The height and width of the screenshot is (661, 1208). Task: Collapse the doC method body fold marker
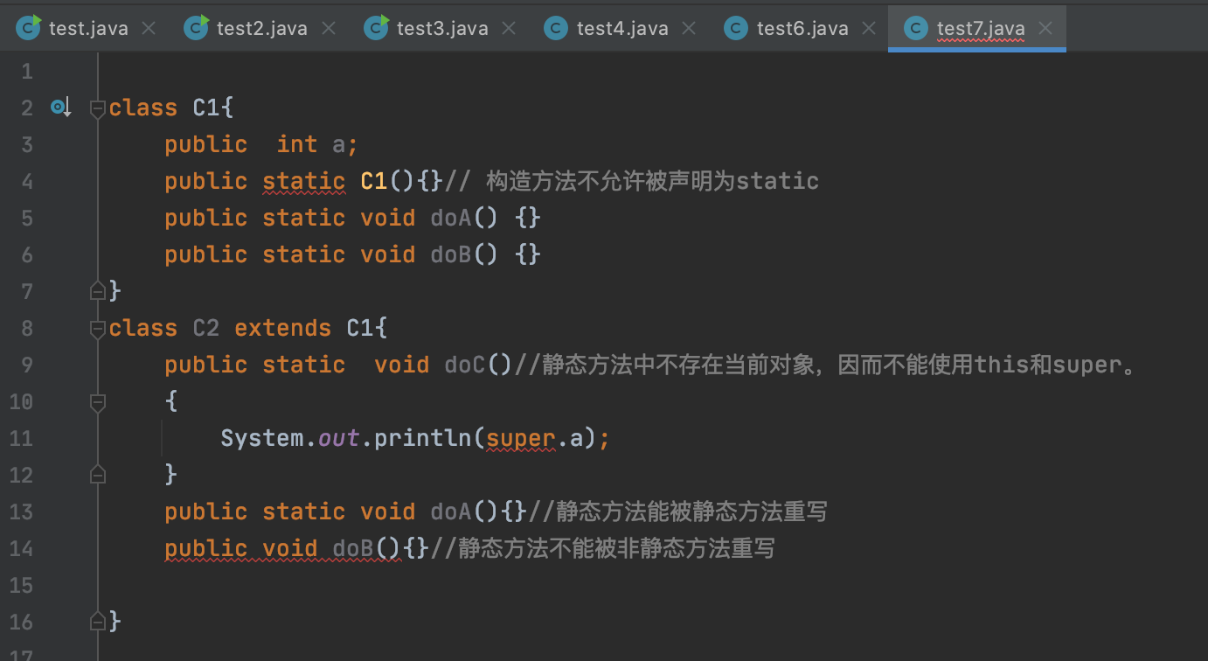(x=98, y=402)
